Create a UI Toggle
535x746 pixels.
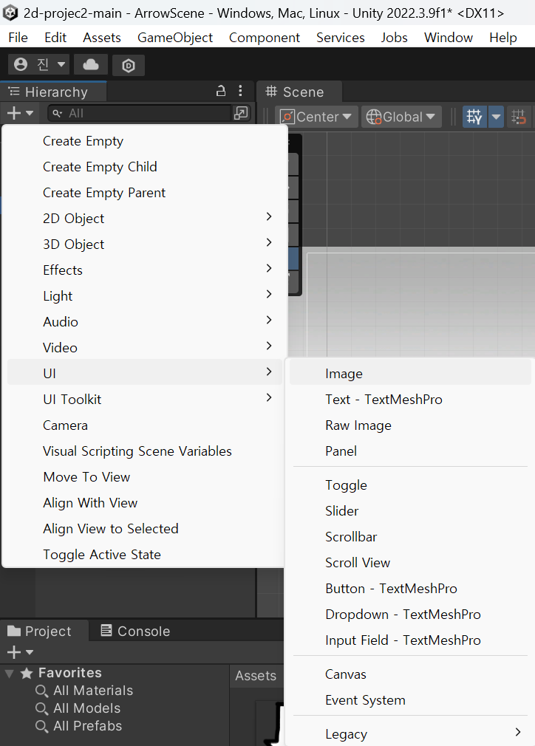410,485
